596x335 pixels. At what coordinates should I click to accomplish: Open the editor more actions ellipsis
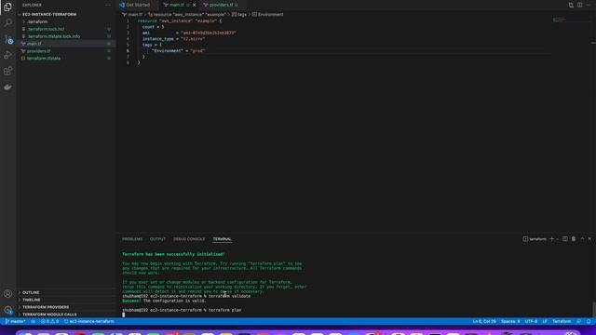[x=589, y=5]
